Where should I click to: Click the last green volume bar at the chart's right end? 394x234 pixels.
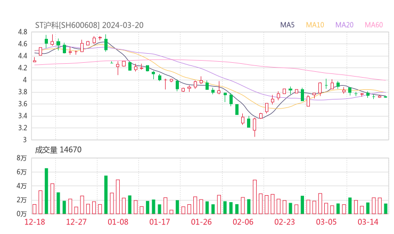[x=385, y=209]
